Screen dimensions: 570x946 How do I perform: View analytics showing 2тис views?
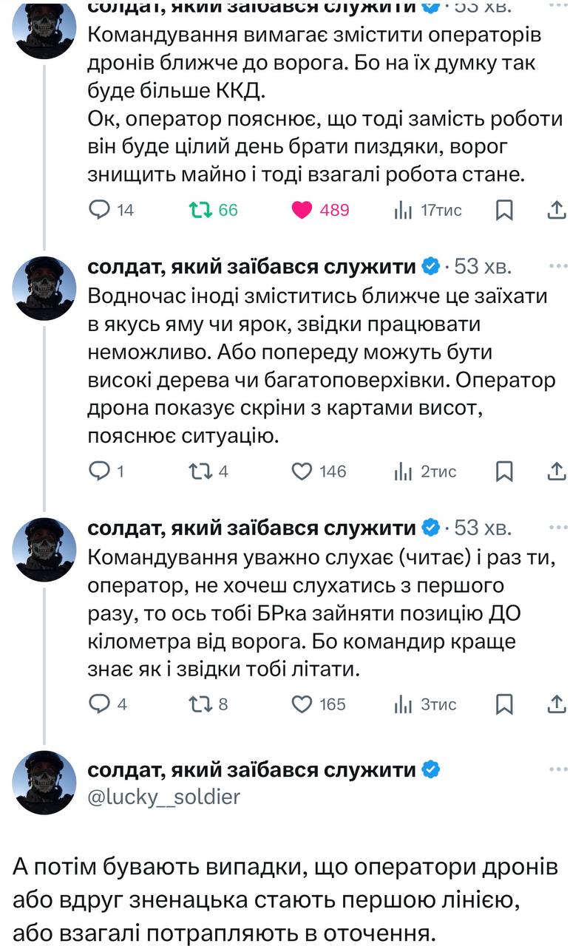pyautogui.click(x=403, y=472)
